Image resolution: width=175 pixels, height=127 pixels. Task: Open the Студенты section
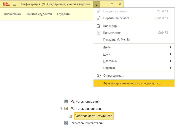(x=64, y=14)
